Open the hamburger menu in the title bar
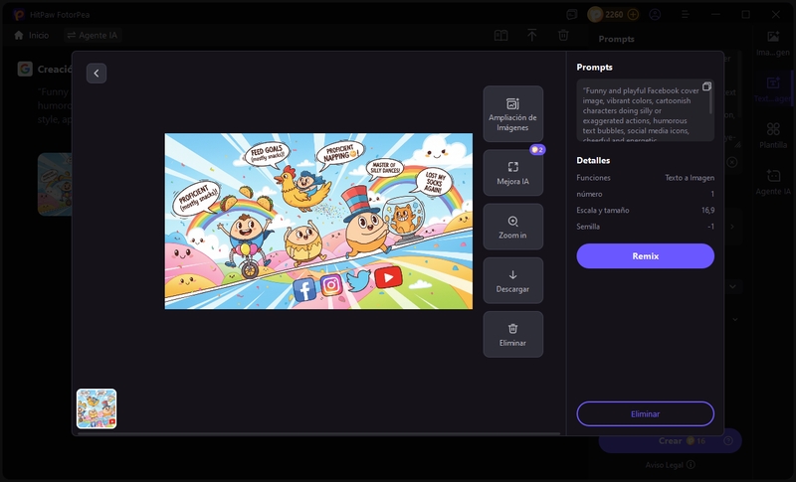Viewport: 796px width, 482px height. click(684, 15)
